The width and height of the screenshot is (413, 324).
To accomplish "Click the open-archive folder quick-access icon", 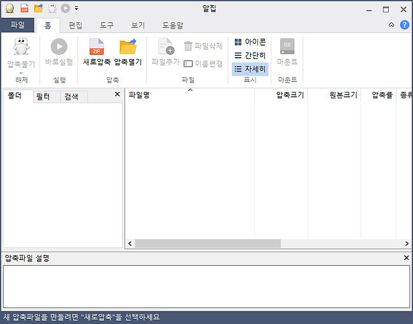I will click(39, 8).
